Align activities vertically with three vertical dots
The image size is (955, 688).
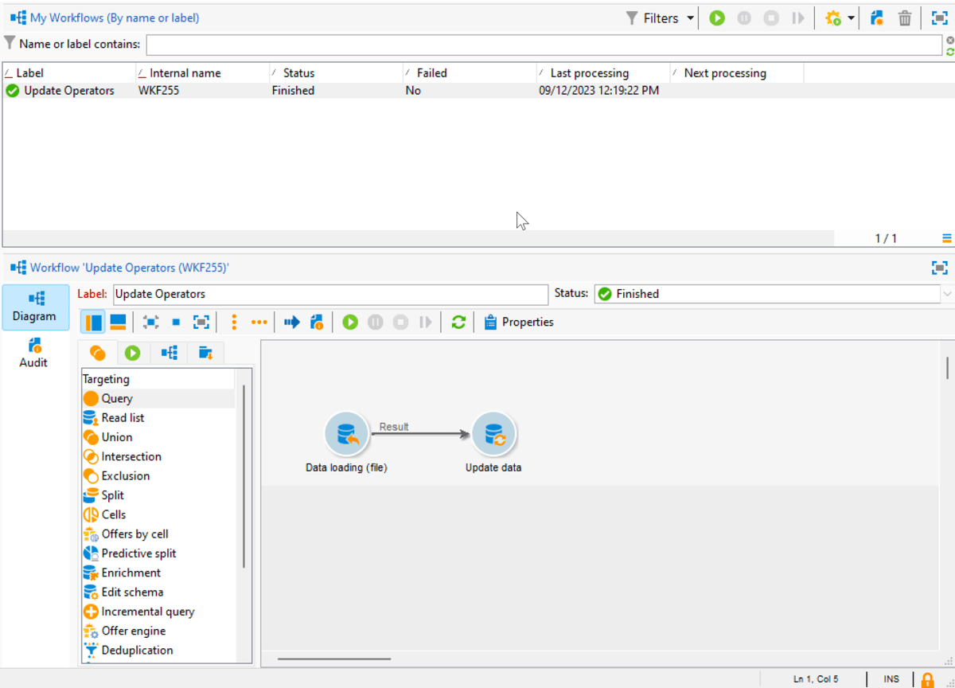click(x=234, y=322)
